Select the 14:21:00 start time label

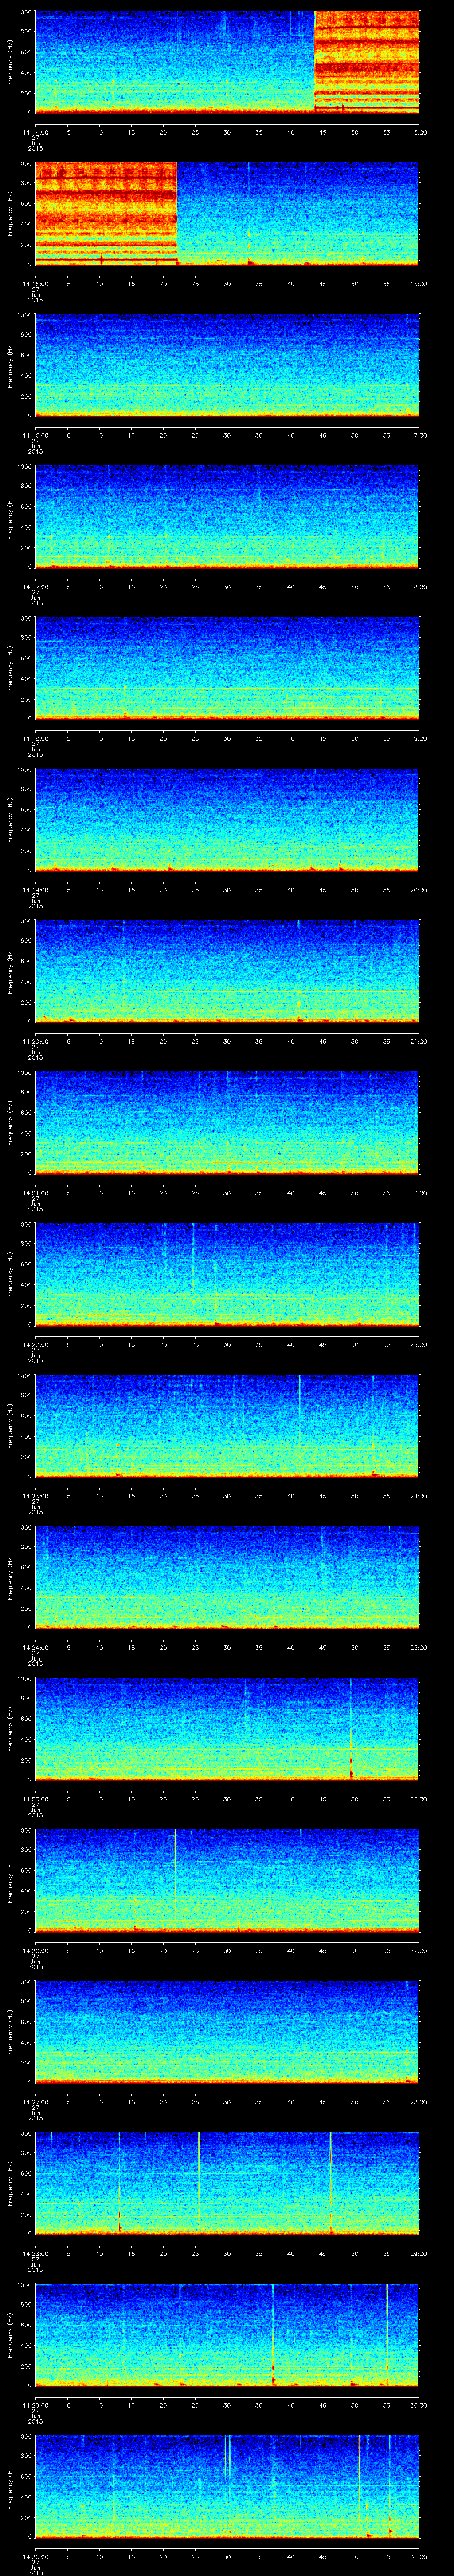point(35,1192)
